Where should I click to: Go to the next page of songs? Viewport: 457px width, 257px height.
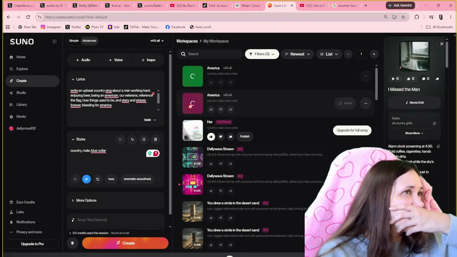click(374, 54)
